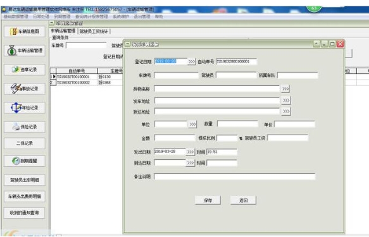Image resolution: width=369 pixels, height=237 pixels.
Task: Click the dialog title bar system icon
Action: pyautogui.click(x=128, y=44)
